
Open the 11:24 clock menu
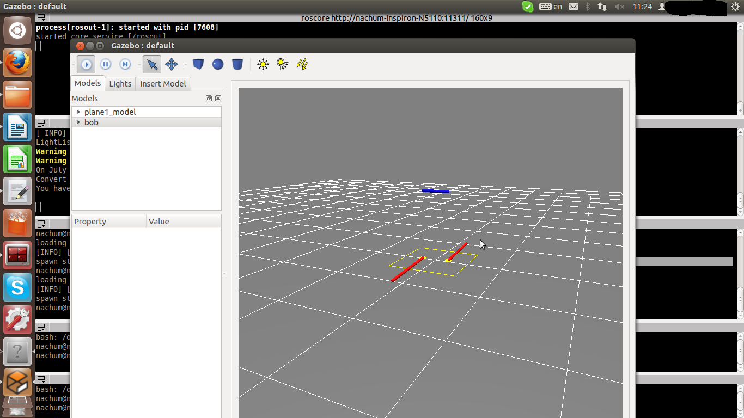point(643,7)
